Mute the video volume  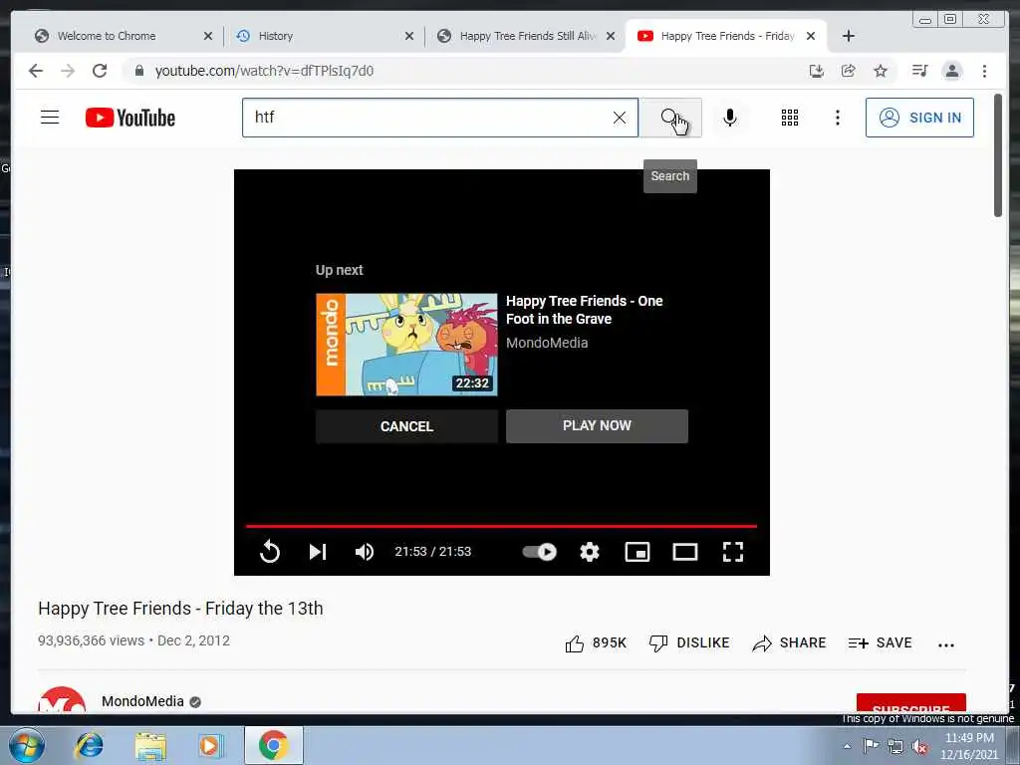tap(365, 552)
